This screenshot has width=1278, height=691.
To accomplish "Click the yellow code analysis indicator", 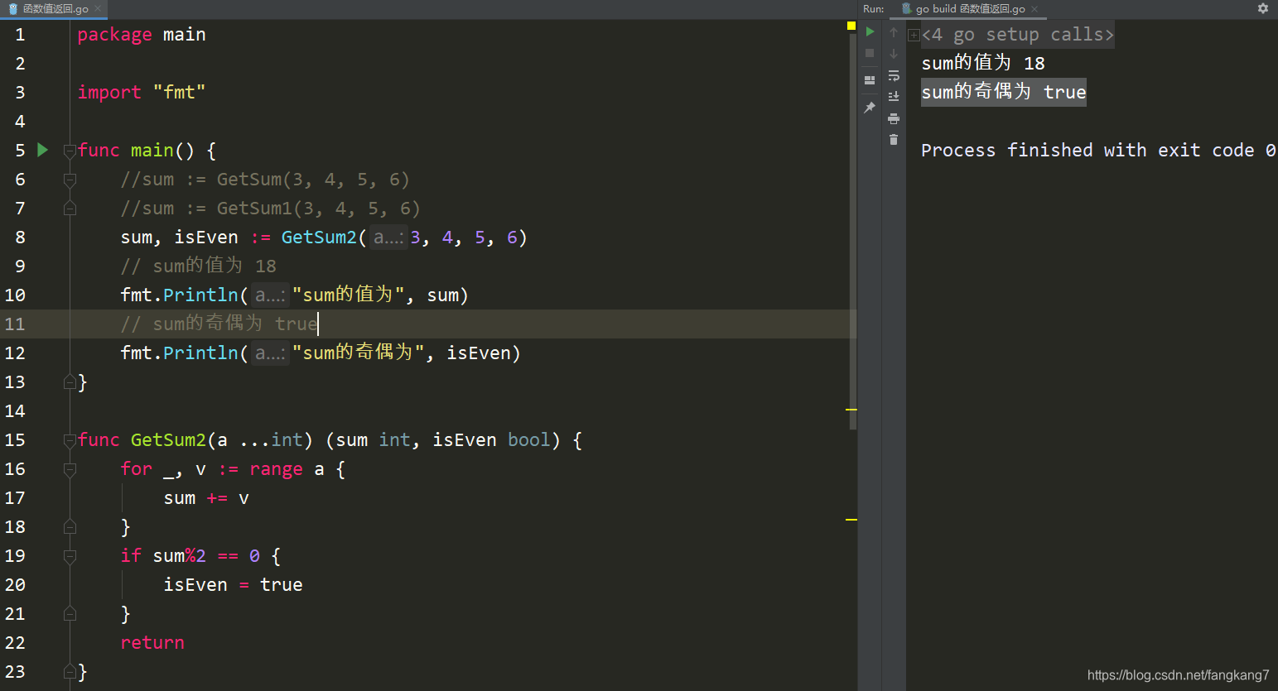I will (x=851, y=26).
